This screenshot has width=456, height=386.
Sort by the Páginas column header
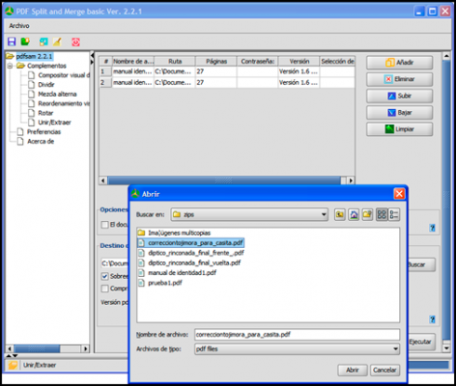point(216,61)
